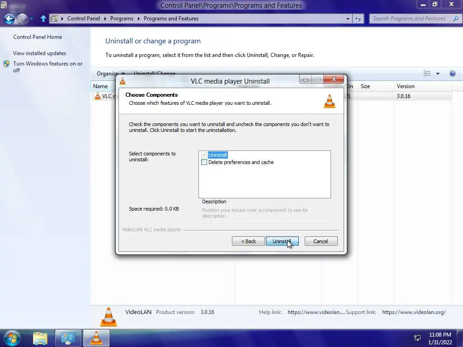Viewport: 463px width, 347px height.
Task: Minimize the VLC Uninstall dialog
Action: point(306,79)
